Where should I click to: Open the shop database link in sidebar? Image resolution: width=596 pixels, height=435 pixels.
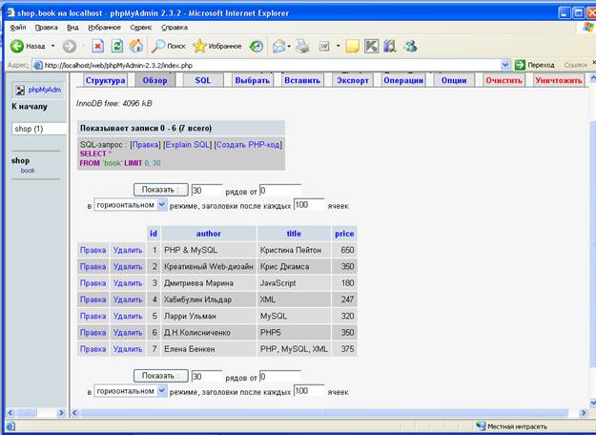20,160
